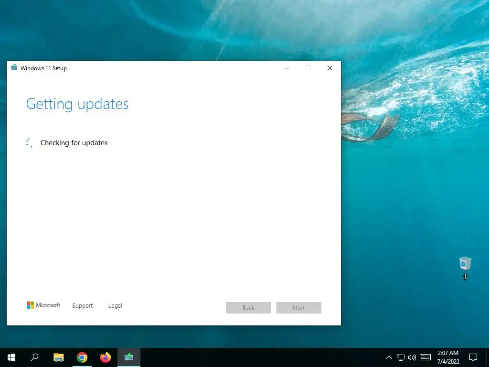Launch Firefox from the taskbar

click(106, 357)
